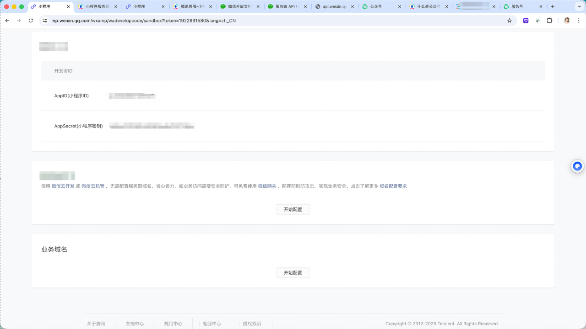
Task: Click the 业务域名 section heading
Action: point(54,249)
